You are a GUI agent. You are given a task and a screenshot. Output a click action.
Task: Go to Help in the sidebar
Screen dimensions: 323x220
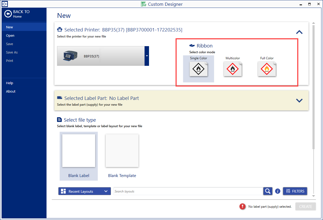click(10, 83)
